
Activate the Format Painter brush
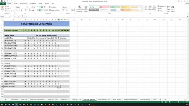point(10,11)
